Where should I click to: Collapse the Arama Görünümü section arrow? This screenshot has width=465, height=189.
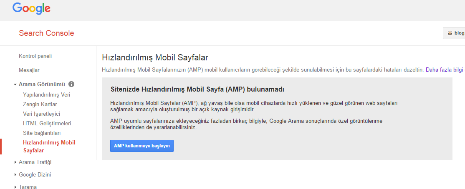point(15,85)
